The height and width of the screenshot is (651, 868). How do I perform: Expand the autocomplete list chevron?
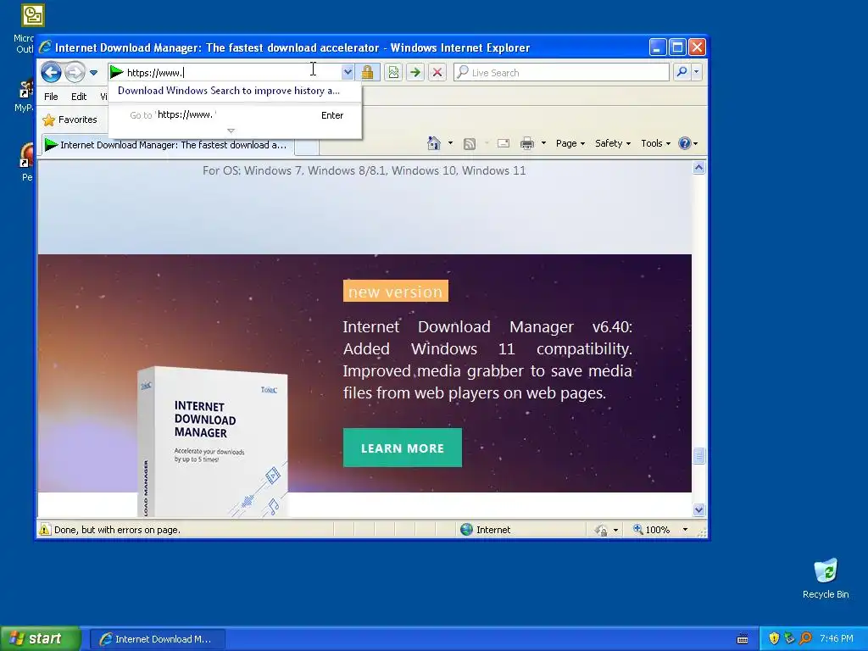click(x=231, y=131)
